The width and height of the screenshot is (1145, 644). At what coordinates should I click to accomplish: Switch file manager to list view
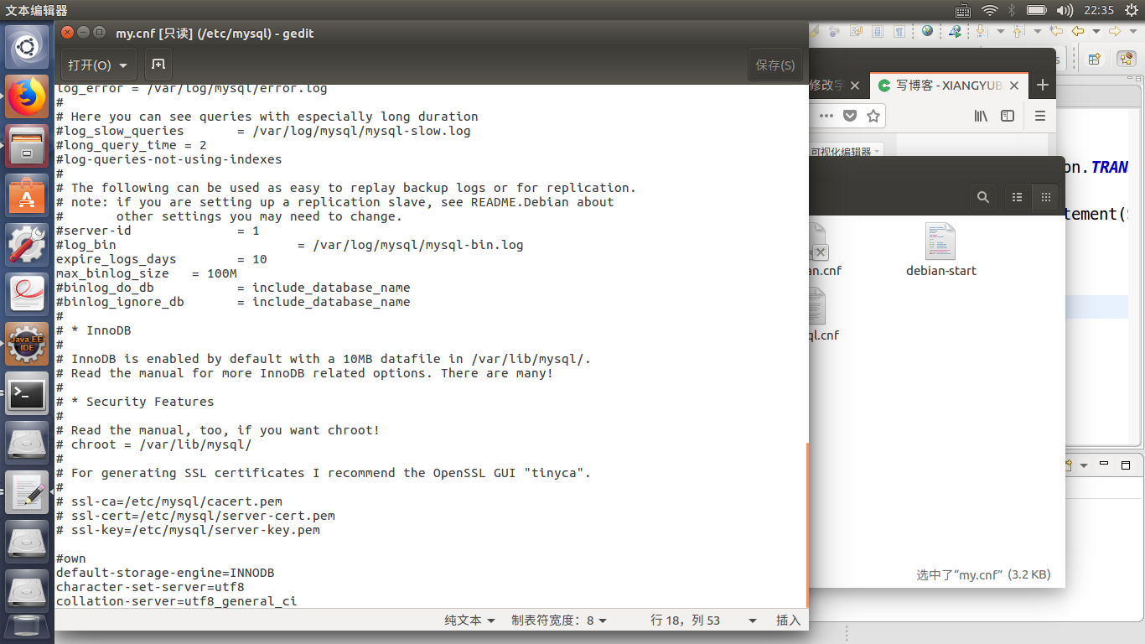pyautogui.click(x=1017, y=197)
